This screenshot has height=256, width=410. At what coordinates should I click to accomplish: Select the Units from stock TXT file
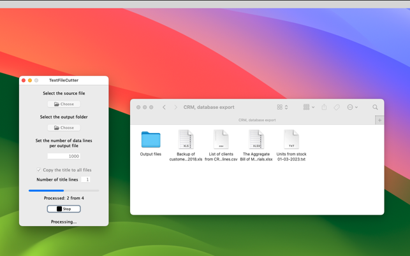click(291, 145)
